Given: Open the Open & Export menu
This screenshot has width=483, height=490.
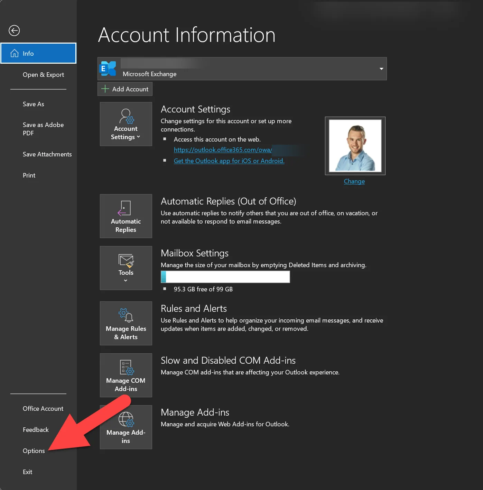Looking at the screenshot, I should (x=43, y=75).
